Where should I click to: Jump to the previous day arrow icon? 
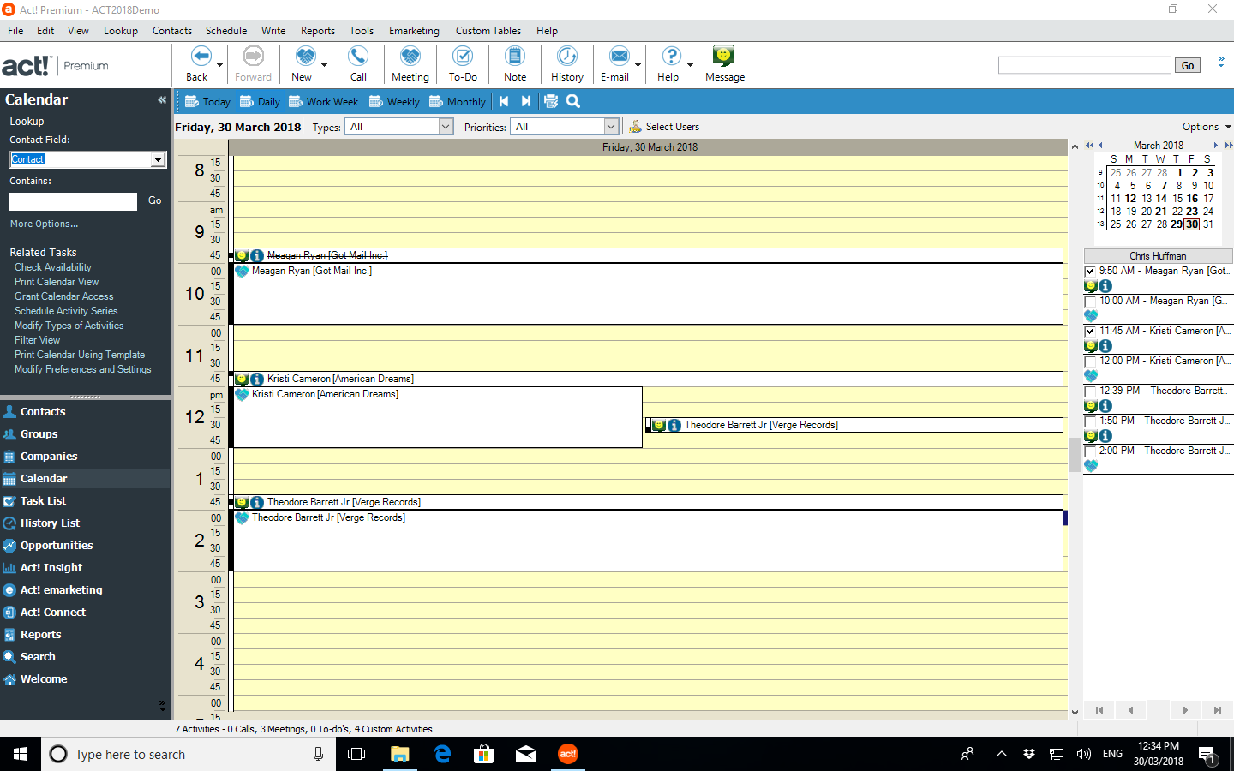(504, 101)
